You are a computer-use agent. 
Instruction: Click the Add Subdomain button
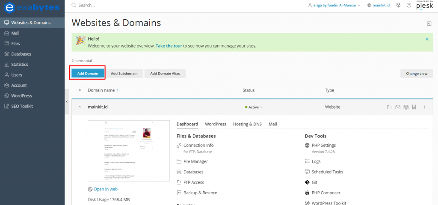pos(124,74)
